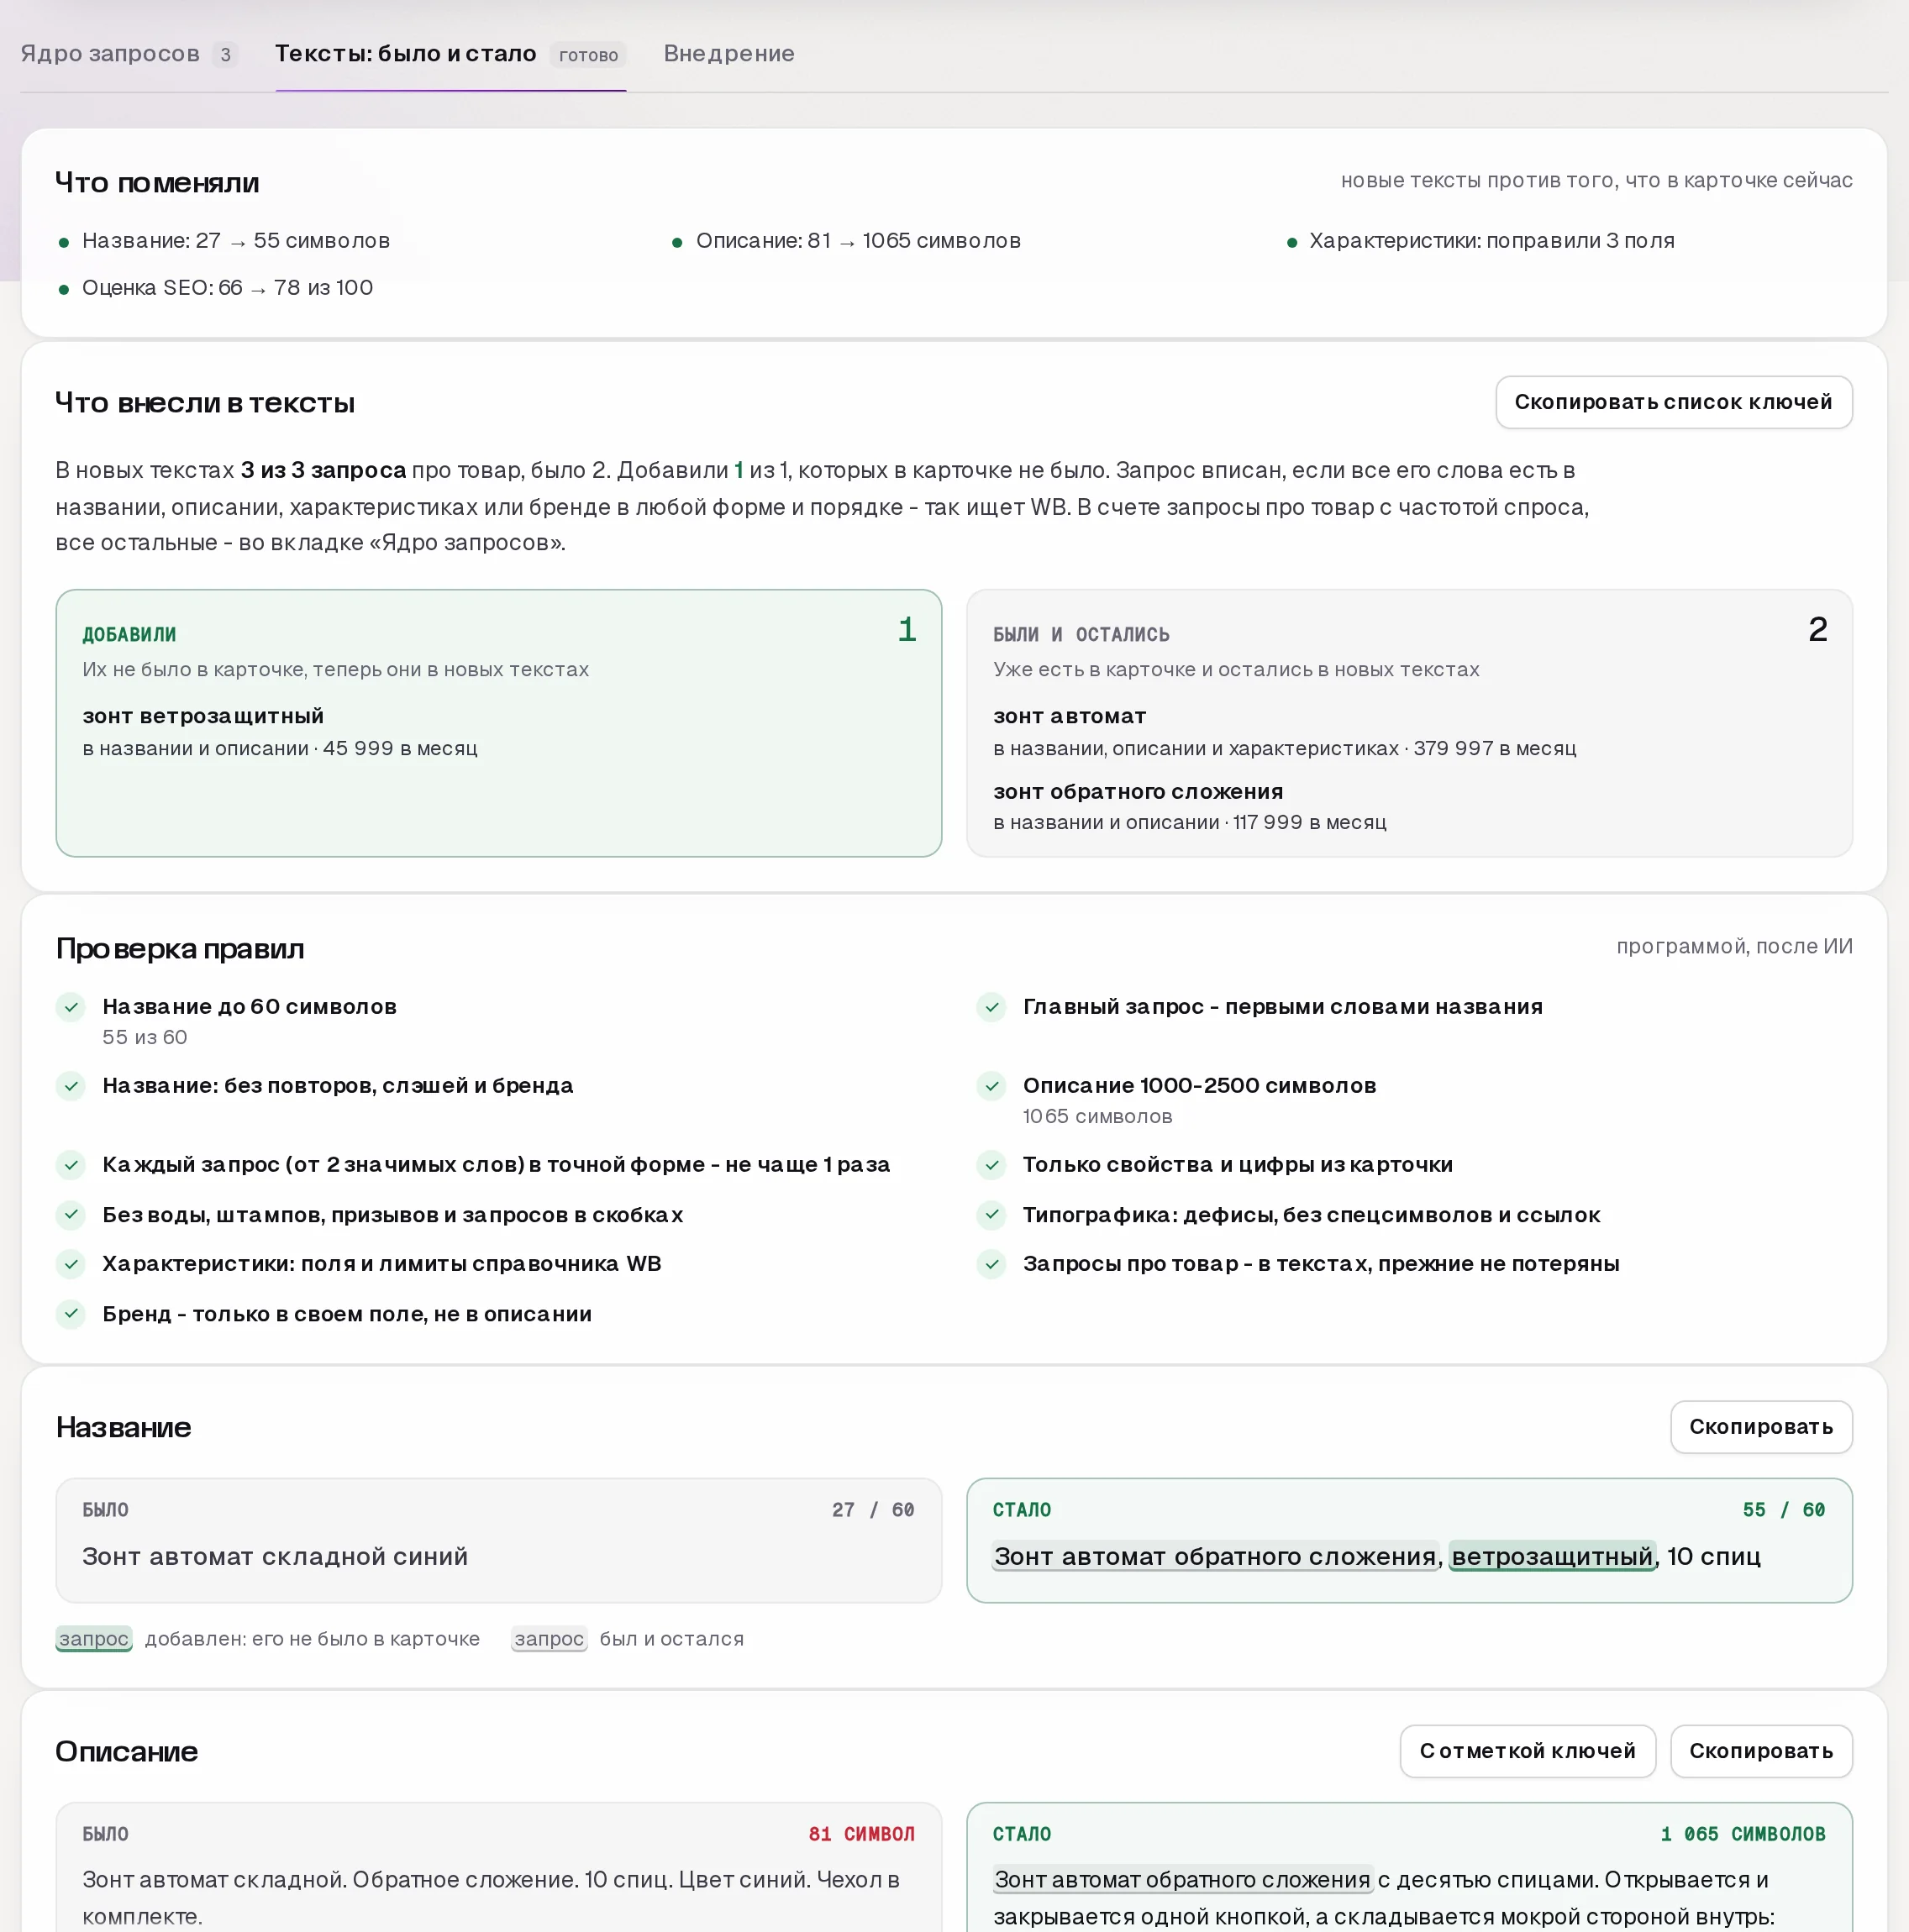This screenshot has height=1932, width=1909.
Task: Click checkmark beside Запросы про товар rule
Action: 991,1264
